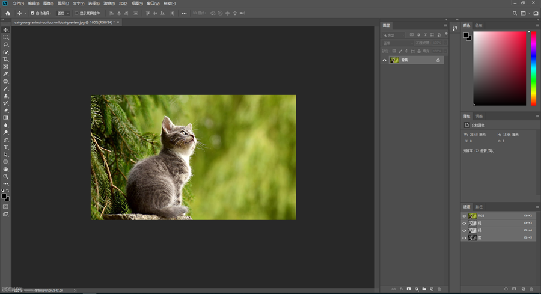Select the Hand tool
This screenshot has height=294, width=541.
(x=6, y=169)
